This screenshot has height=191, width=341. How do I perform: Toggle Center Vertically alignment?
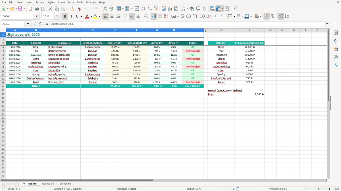point(132,16)
